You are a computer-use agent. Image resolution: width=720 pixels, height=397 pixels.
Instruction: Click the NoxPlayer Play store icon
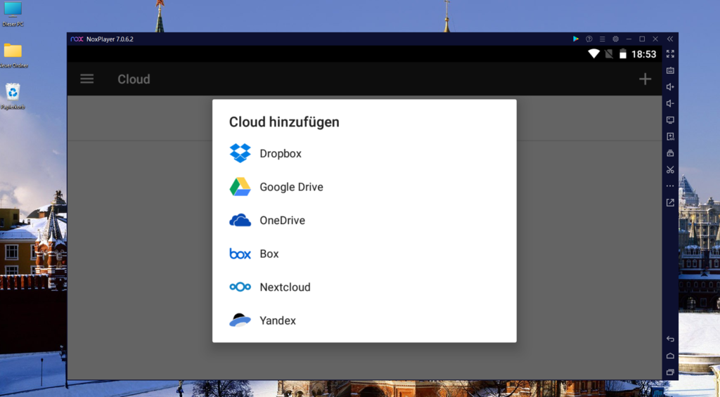pyautogui.click(x=575, y=39)
